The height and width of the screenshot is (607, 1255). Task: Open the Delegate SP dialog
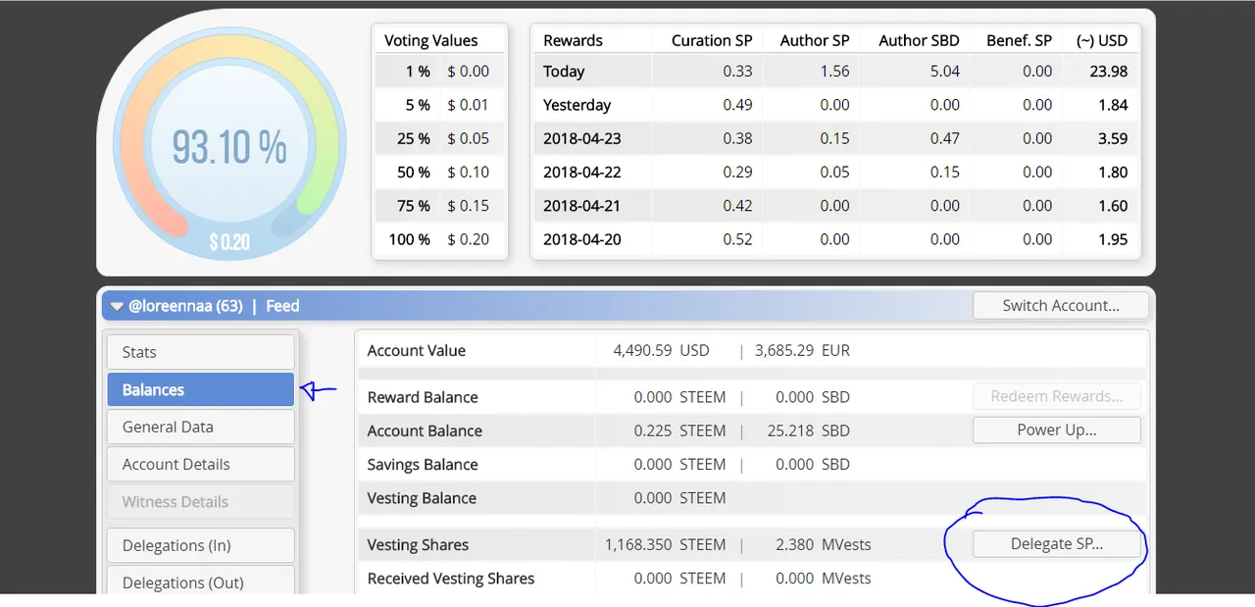pos(1056,544)
